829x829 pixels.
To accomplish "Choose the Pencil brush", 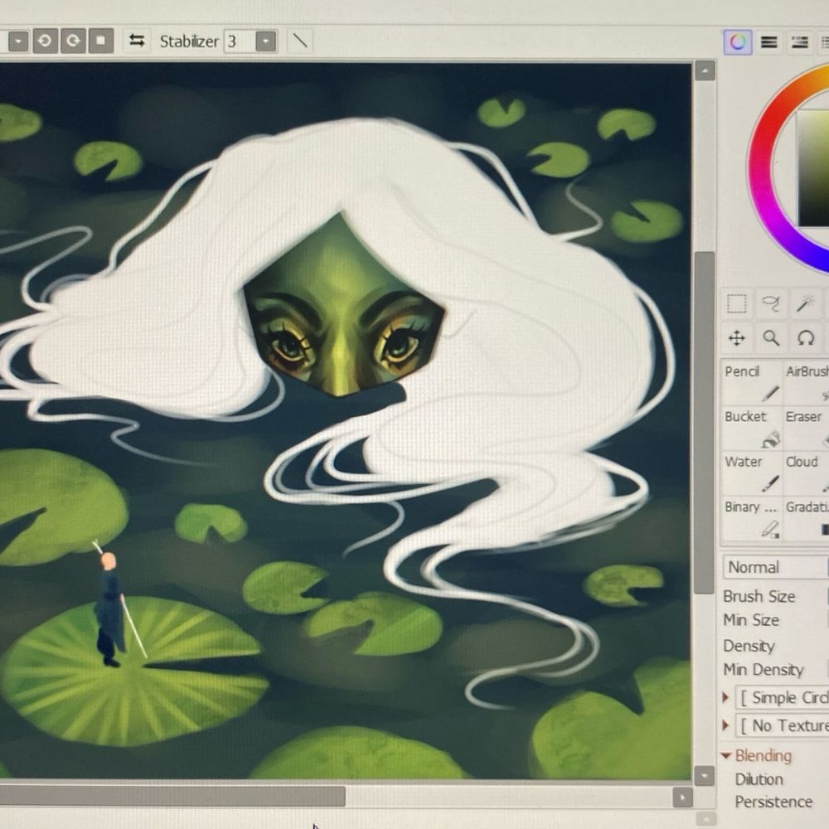I will tap(751, 382).
